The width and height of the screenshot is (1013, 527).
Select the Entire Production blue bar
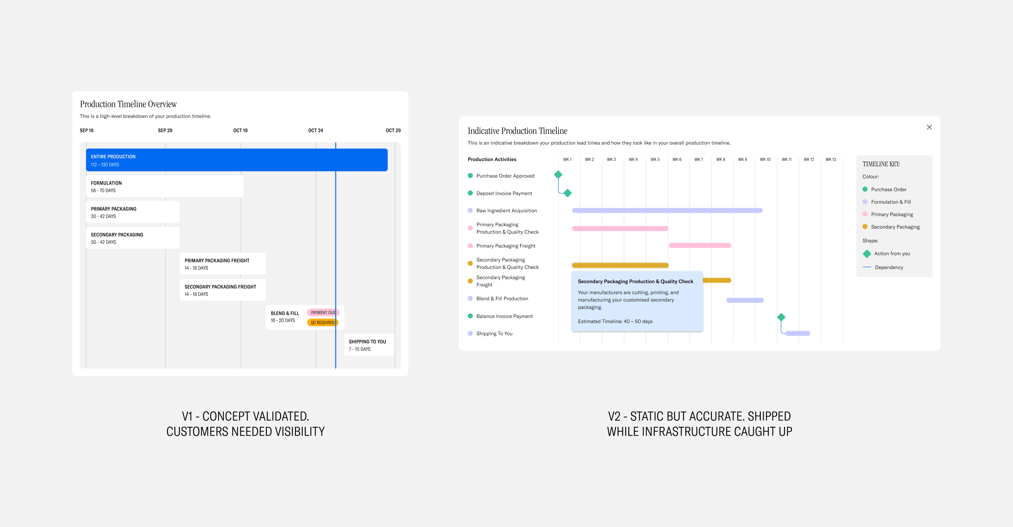[236, 160]
